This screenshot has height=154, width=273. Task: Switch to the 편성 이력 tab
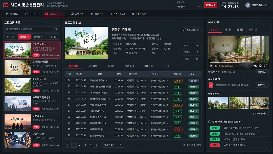[148, 66]
